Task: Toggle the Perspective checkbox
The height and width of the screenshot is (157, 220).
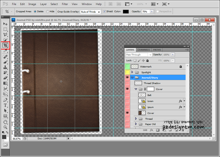Action: 157,12
